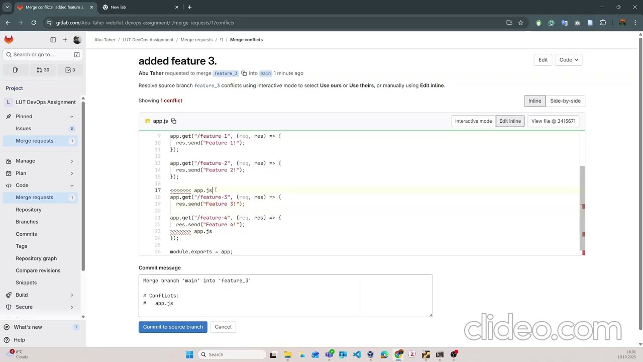Image resolution: width=643 pixels, height=362 pixels.
Task: Copy feature_3 branch name icon
Action: 244,73
